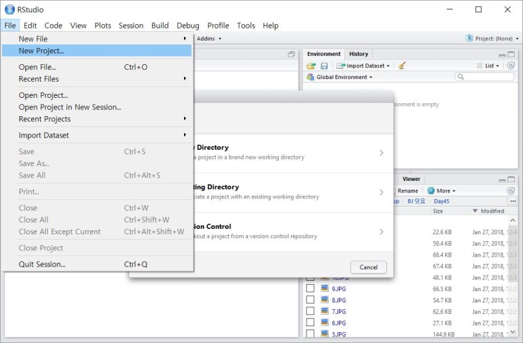Choose the Version Control option arrow
The image size is (523, 343).
pos(381,232)
